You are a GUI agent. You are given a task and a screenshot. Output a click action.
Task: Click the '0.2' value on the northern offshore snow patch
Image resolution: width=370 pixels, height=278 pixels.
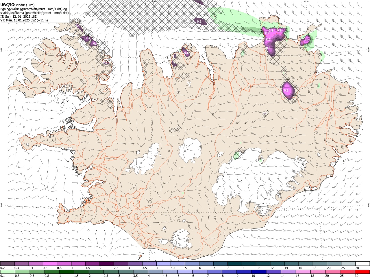pyautogui.click(x=199, y=21)
